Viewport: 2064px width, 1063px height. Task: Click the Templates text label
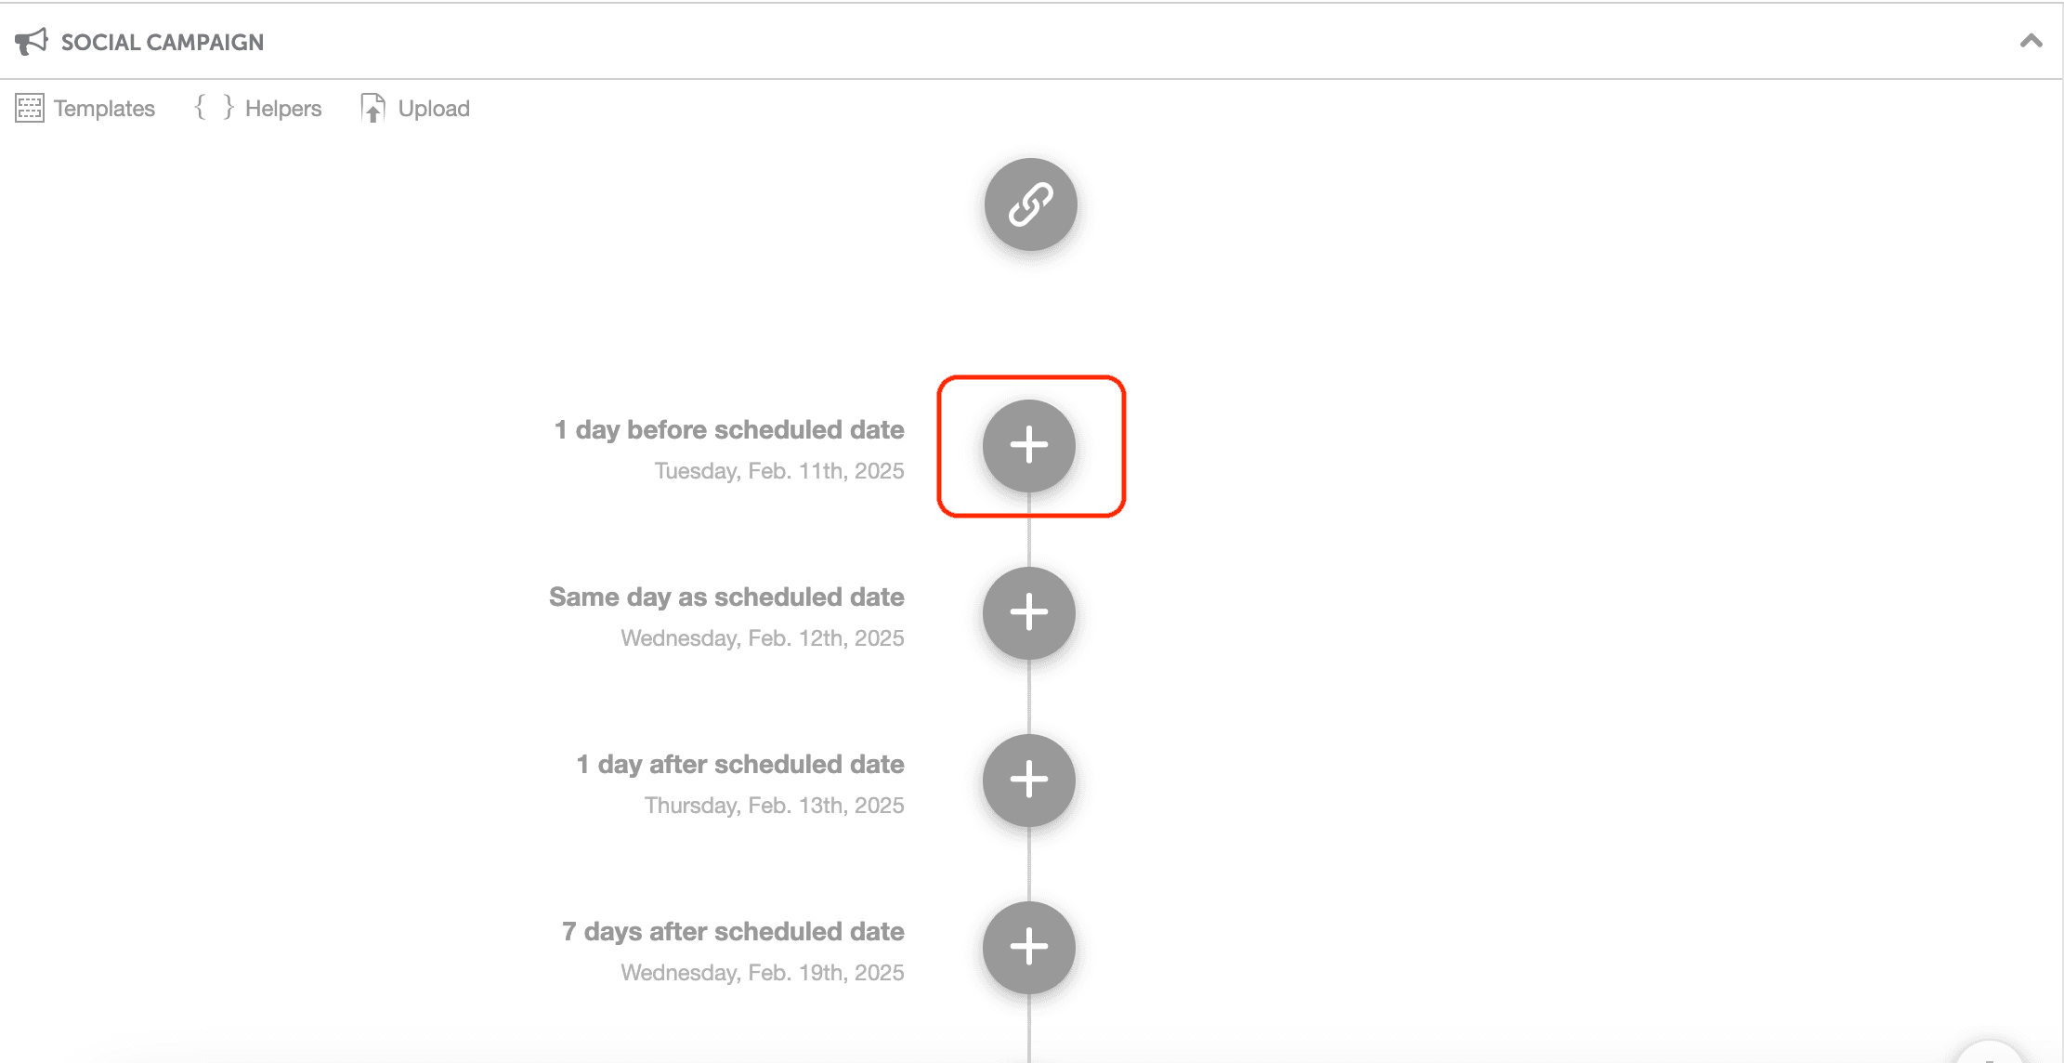point(104,108)
